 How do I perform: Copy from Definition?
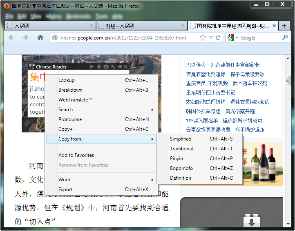pos(199,178)
